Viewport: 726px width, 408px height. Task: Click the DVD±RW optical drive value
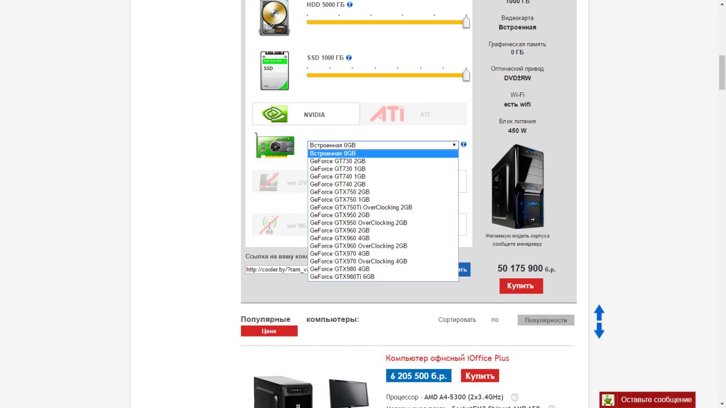point(518,78)
